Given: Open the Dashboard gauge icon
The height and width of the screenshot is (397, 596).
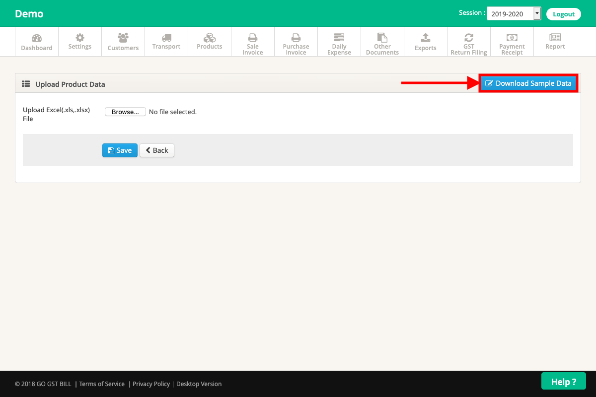Looking at the screenshot, I should coord(37,38).
